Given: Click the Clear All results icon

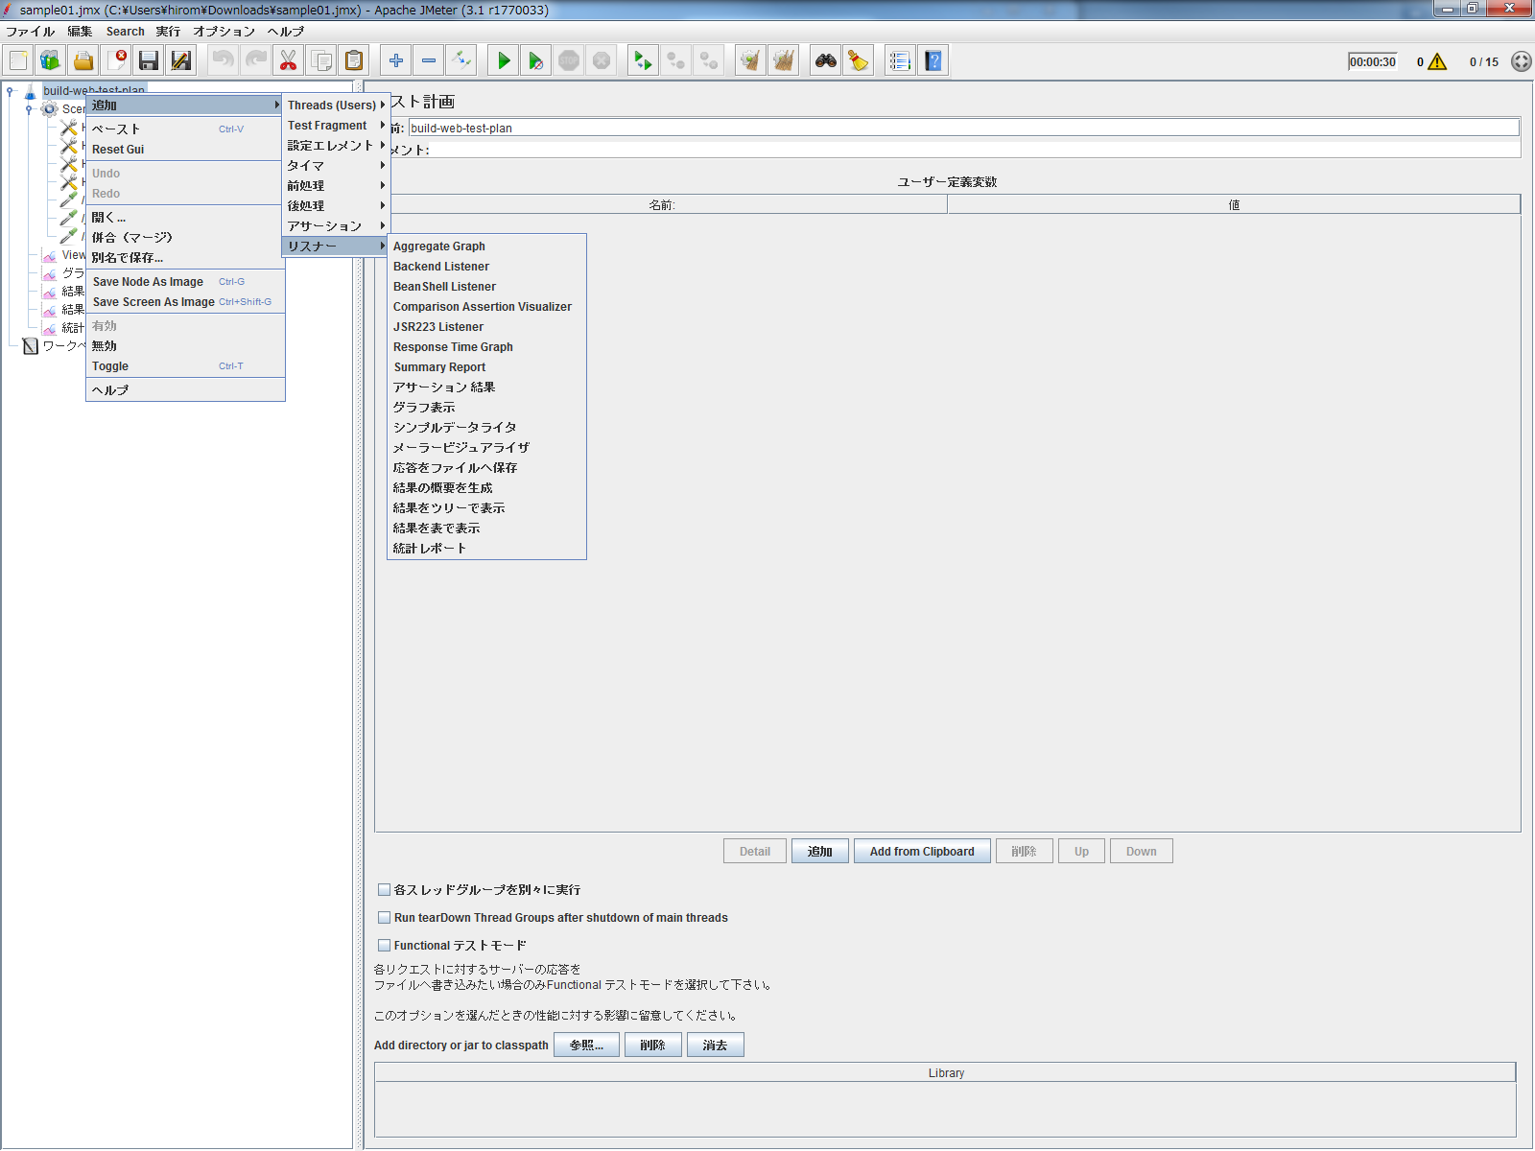Looking at the screenshot, I should [x=784, y=60].
